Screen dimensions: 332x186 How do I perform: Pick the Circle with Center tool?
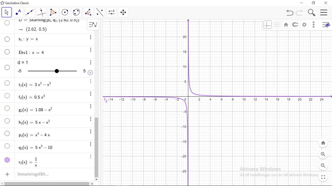point(65,12)
